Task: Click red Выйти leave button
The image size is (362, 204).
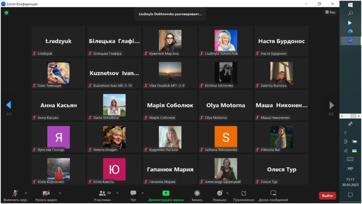Action: pyautogui.click(x=327, y=196)
